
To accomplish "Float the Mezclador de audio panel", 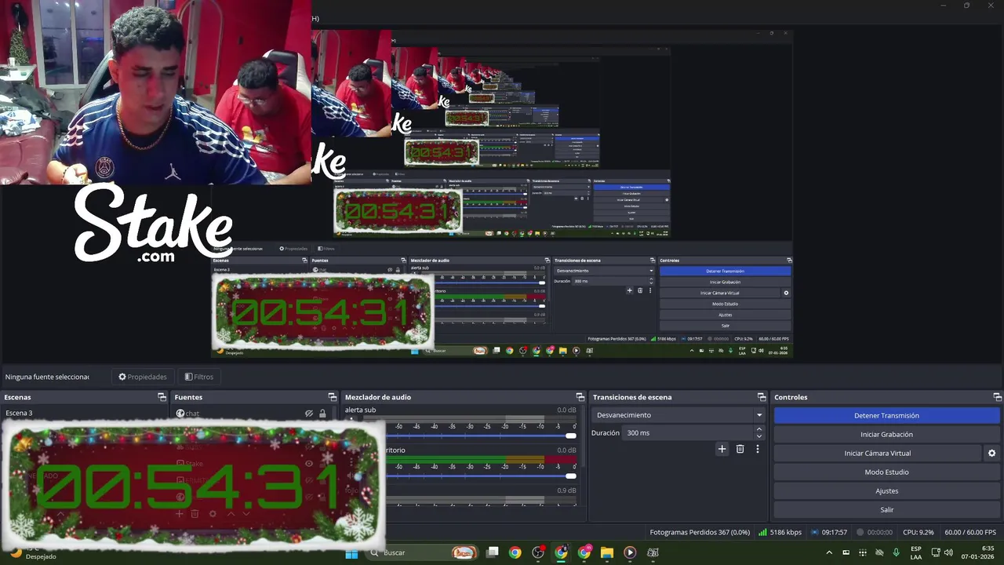I will click(580, 397).
